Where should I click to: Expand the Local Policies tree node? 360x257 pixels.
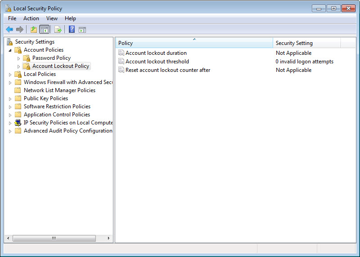(10, 74)
